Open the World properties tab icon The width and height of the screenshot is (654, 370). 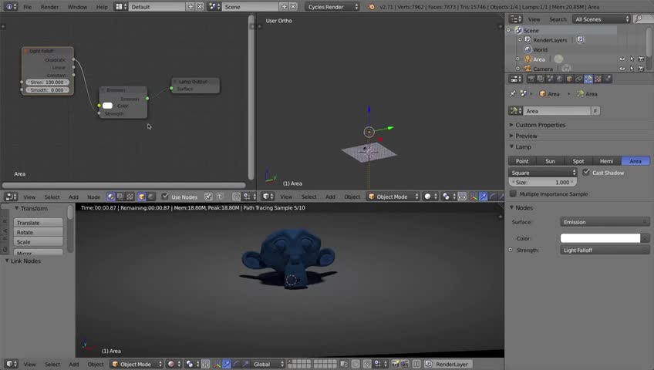coord(560,79)
